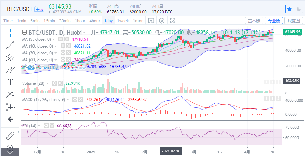Enter fullscreen chart mode

point(172,21)
